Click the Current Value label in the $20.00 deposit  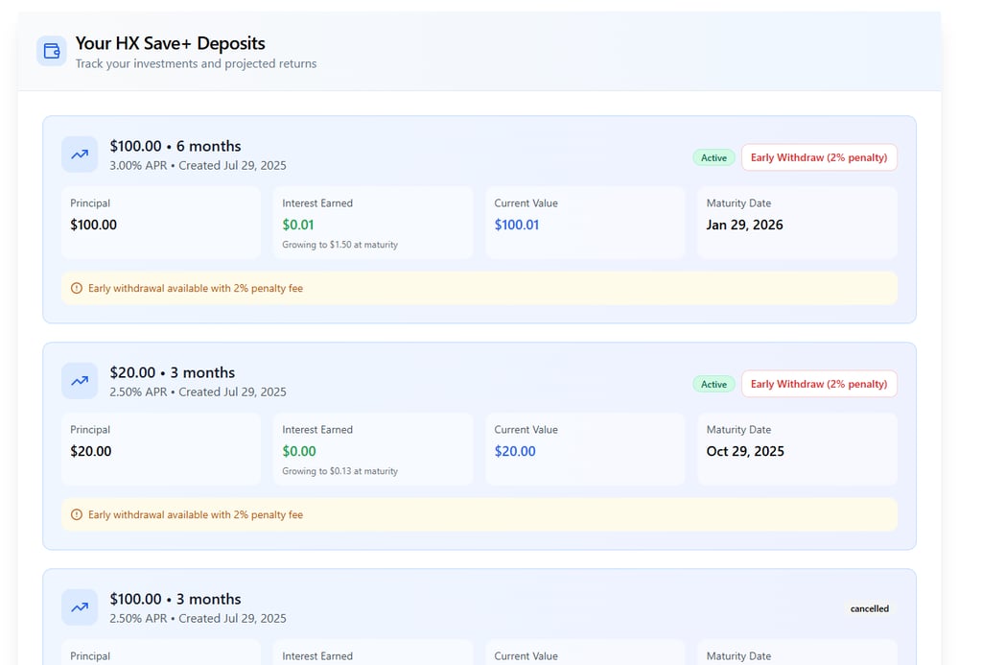coord(526,429)
